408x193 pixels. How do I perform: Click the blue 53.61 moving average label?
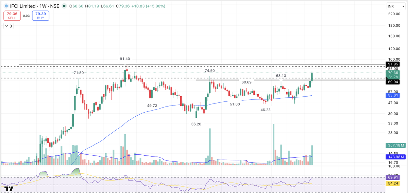click(393, 95)
